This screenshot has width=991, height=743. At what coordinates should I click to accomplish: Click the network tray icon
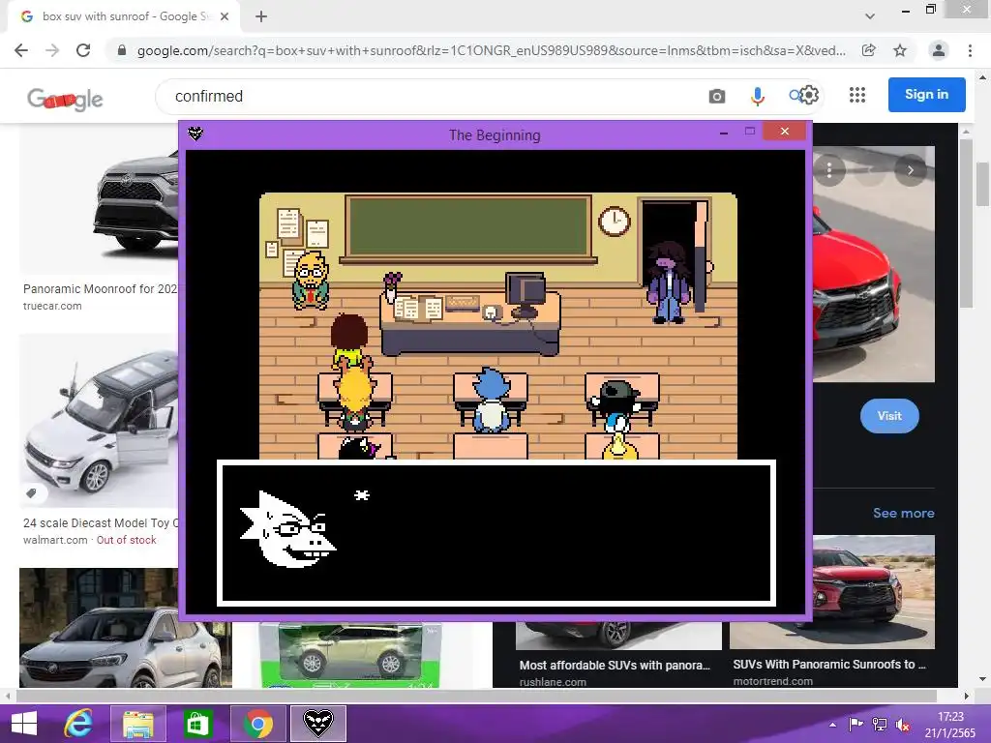click(x=879, y=725)
